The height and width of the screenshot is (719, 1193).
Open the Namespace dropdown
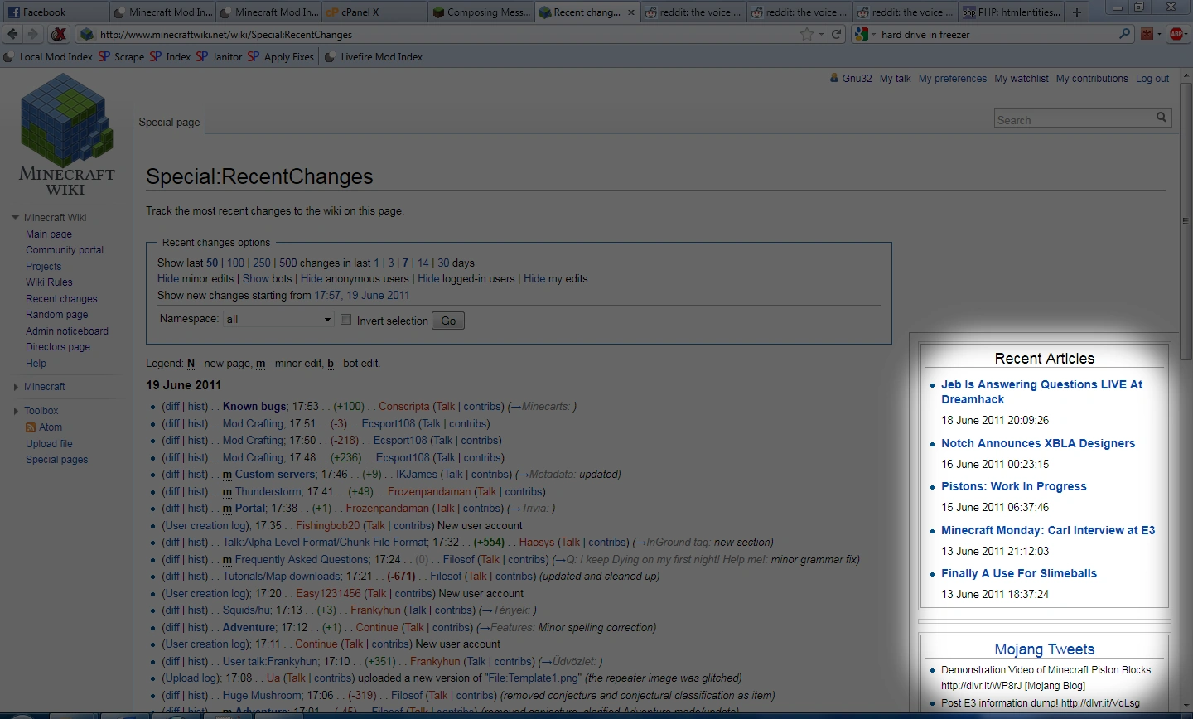(x=278, y=320)
